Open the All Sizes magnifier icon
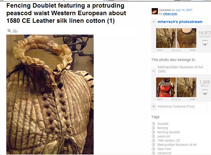The image size is (211, 155). click(9, 31)
